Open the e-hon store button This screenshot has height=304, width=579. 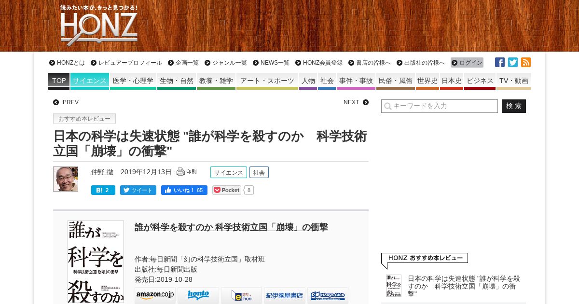[x=241, y=295]
